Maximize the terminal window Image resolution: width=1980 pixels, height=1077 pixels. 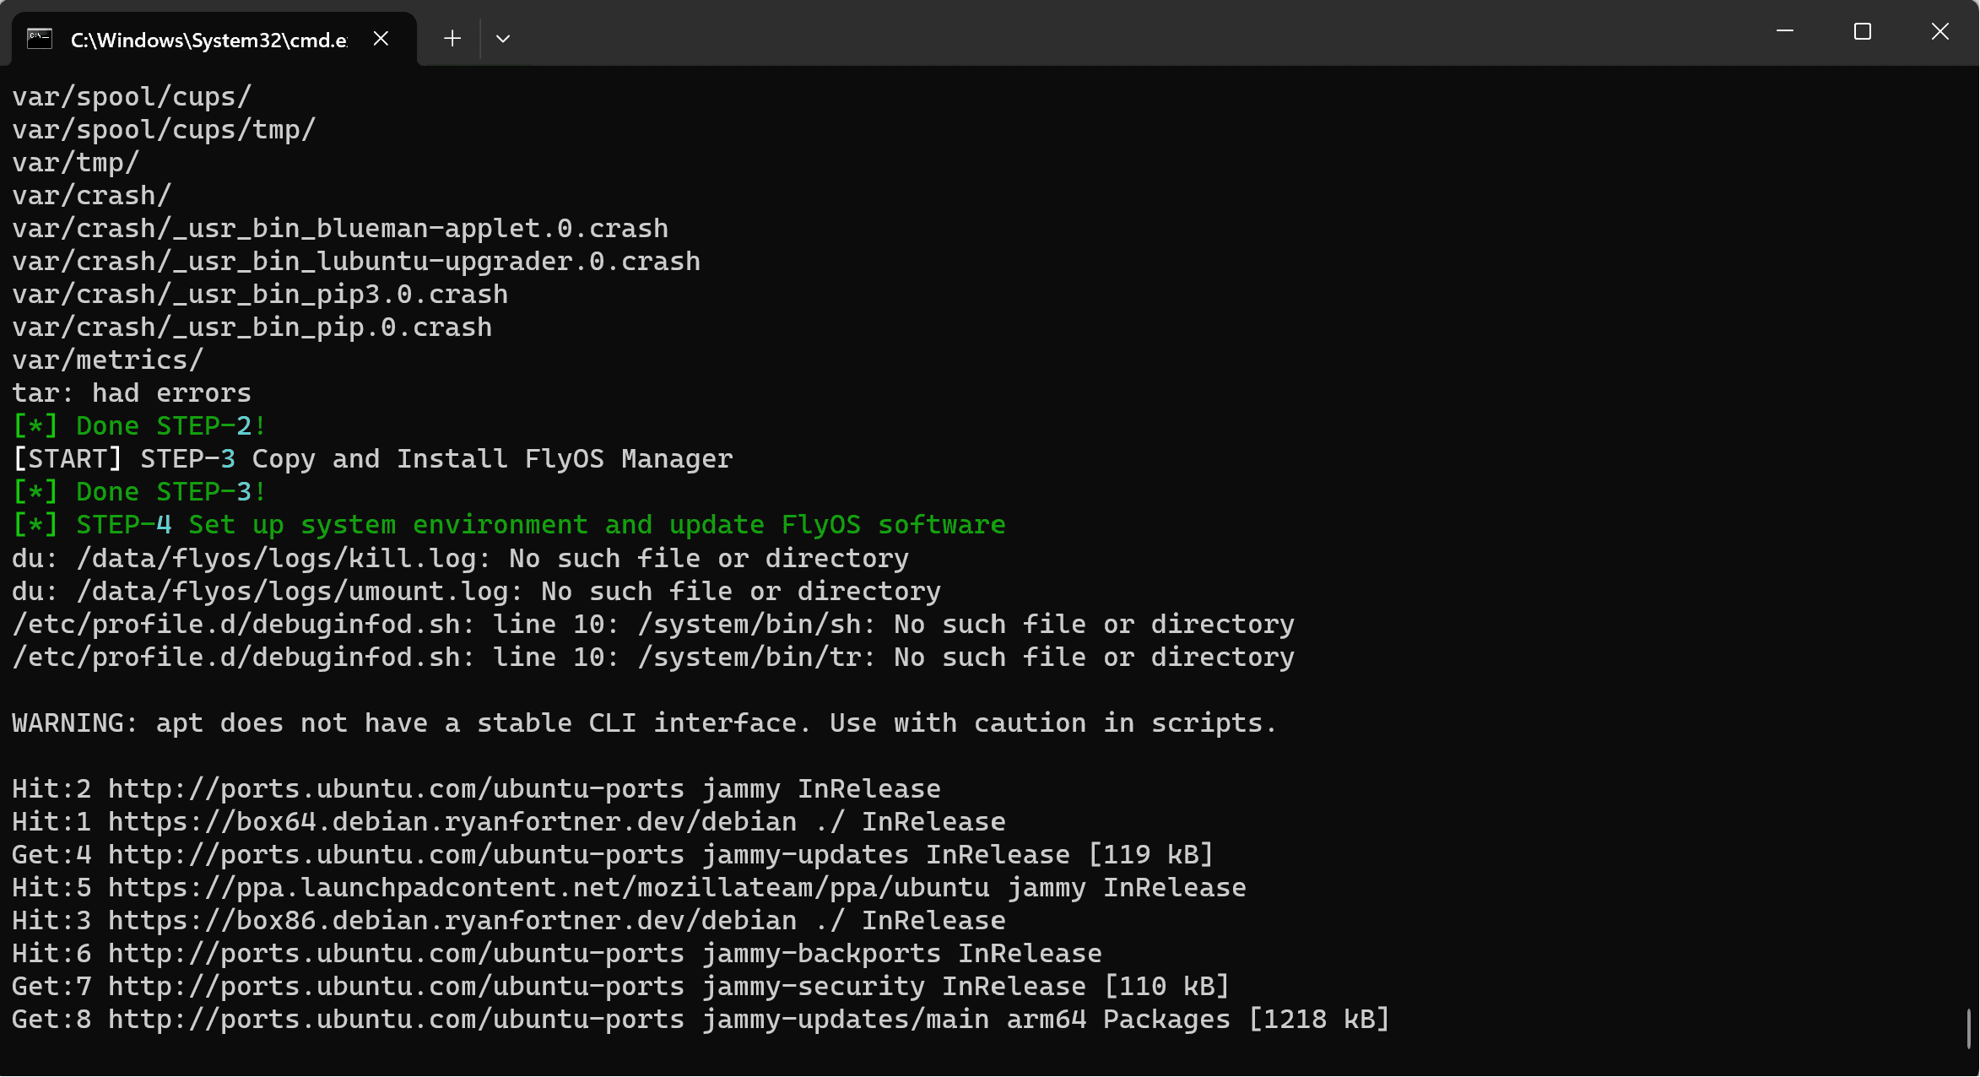click(x=1863, y=32)
